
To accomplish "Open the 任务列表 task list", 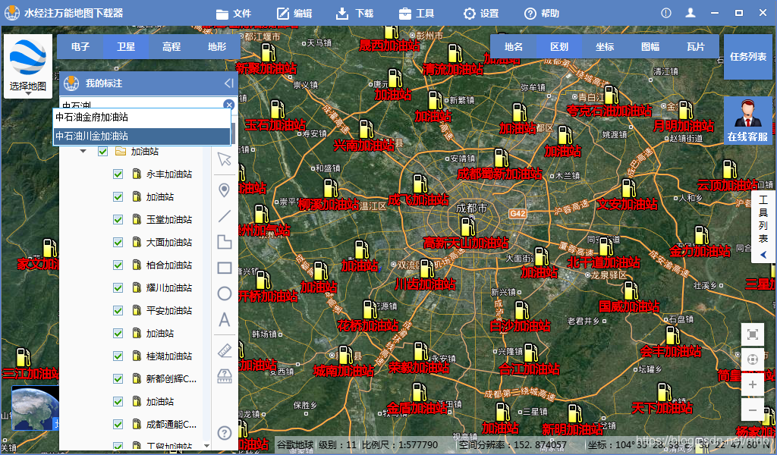I will (747, 56).
